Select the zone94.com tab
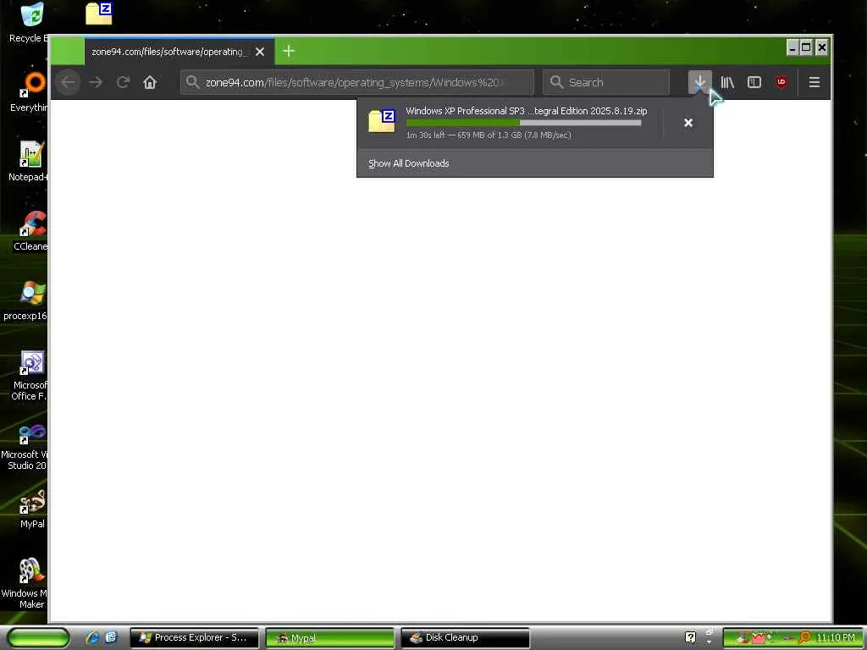Viewport: 867px width, 650px height. 179,52
